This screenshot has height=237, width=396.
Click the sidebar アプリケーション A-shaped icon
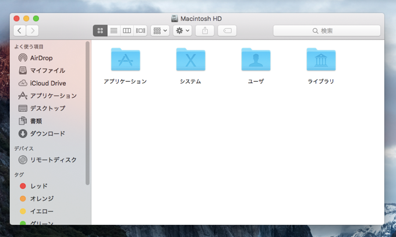pyautogui.click(x=23, y=95)
